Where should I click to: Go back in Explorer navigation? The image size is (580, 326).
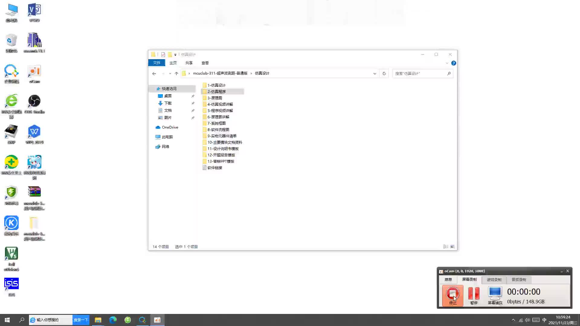pos(154,73)
